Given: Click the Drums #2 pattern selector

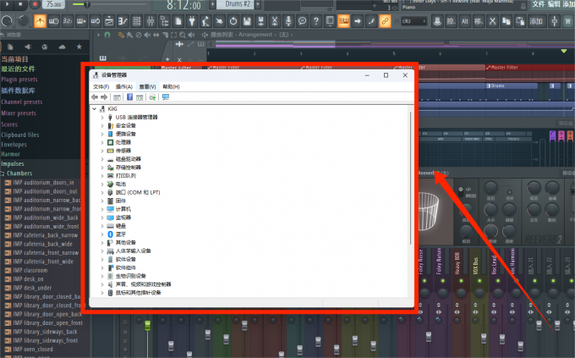Looking at the screenshot, I should coord(231,5).
